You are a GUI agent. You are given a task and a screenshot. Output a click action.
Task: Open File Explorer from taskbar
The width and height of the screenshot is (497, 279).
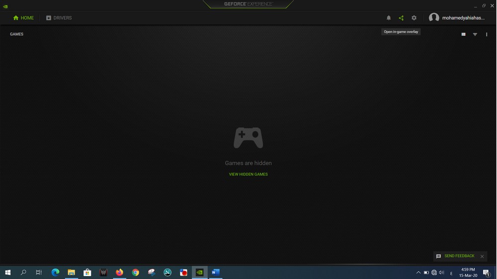71,273
